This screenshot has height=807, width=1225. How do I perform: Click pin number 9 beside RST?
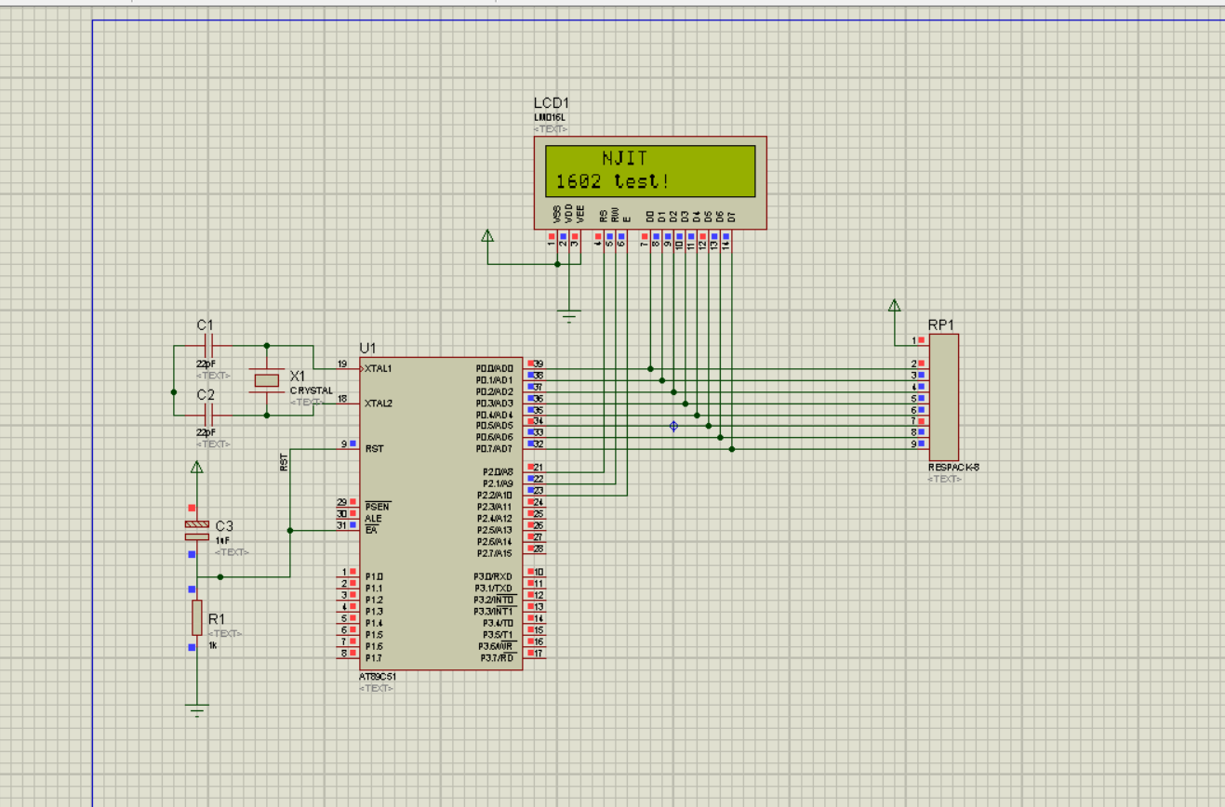coord(344,444)
